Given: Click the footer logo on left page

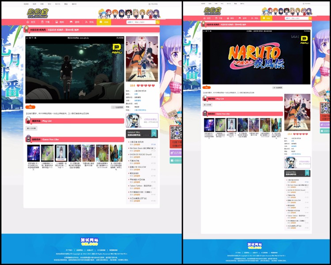Looking at the screenshot, I should pyautogui.click(x=89, y=242).
